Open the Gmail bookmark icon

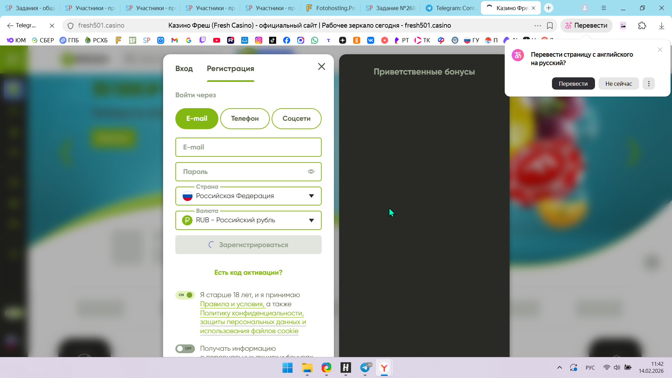click(x=175, y=40)
